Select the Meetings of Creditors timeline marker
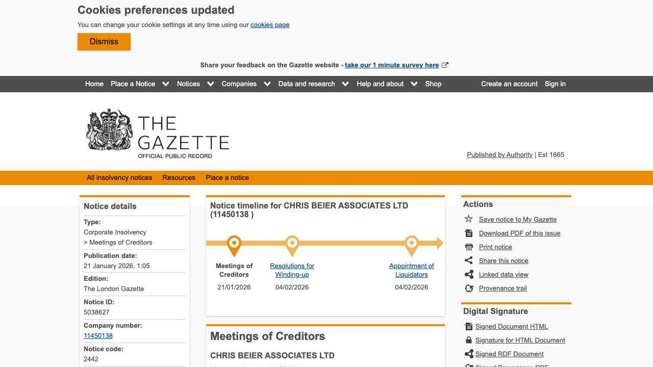 pos(234,245)
